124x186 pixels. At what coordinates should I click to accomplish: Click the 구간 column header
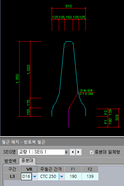(13, 169)
